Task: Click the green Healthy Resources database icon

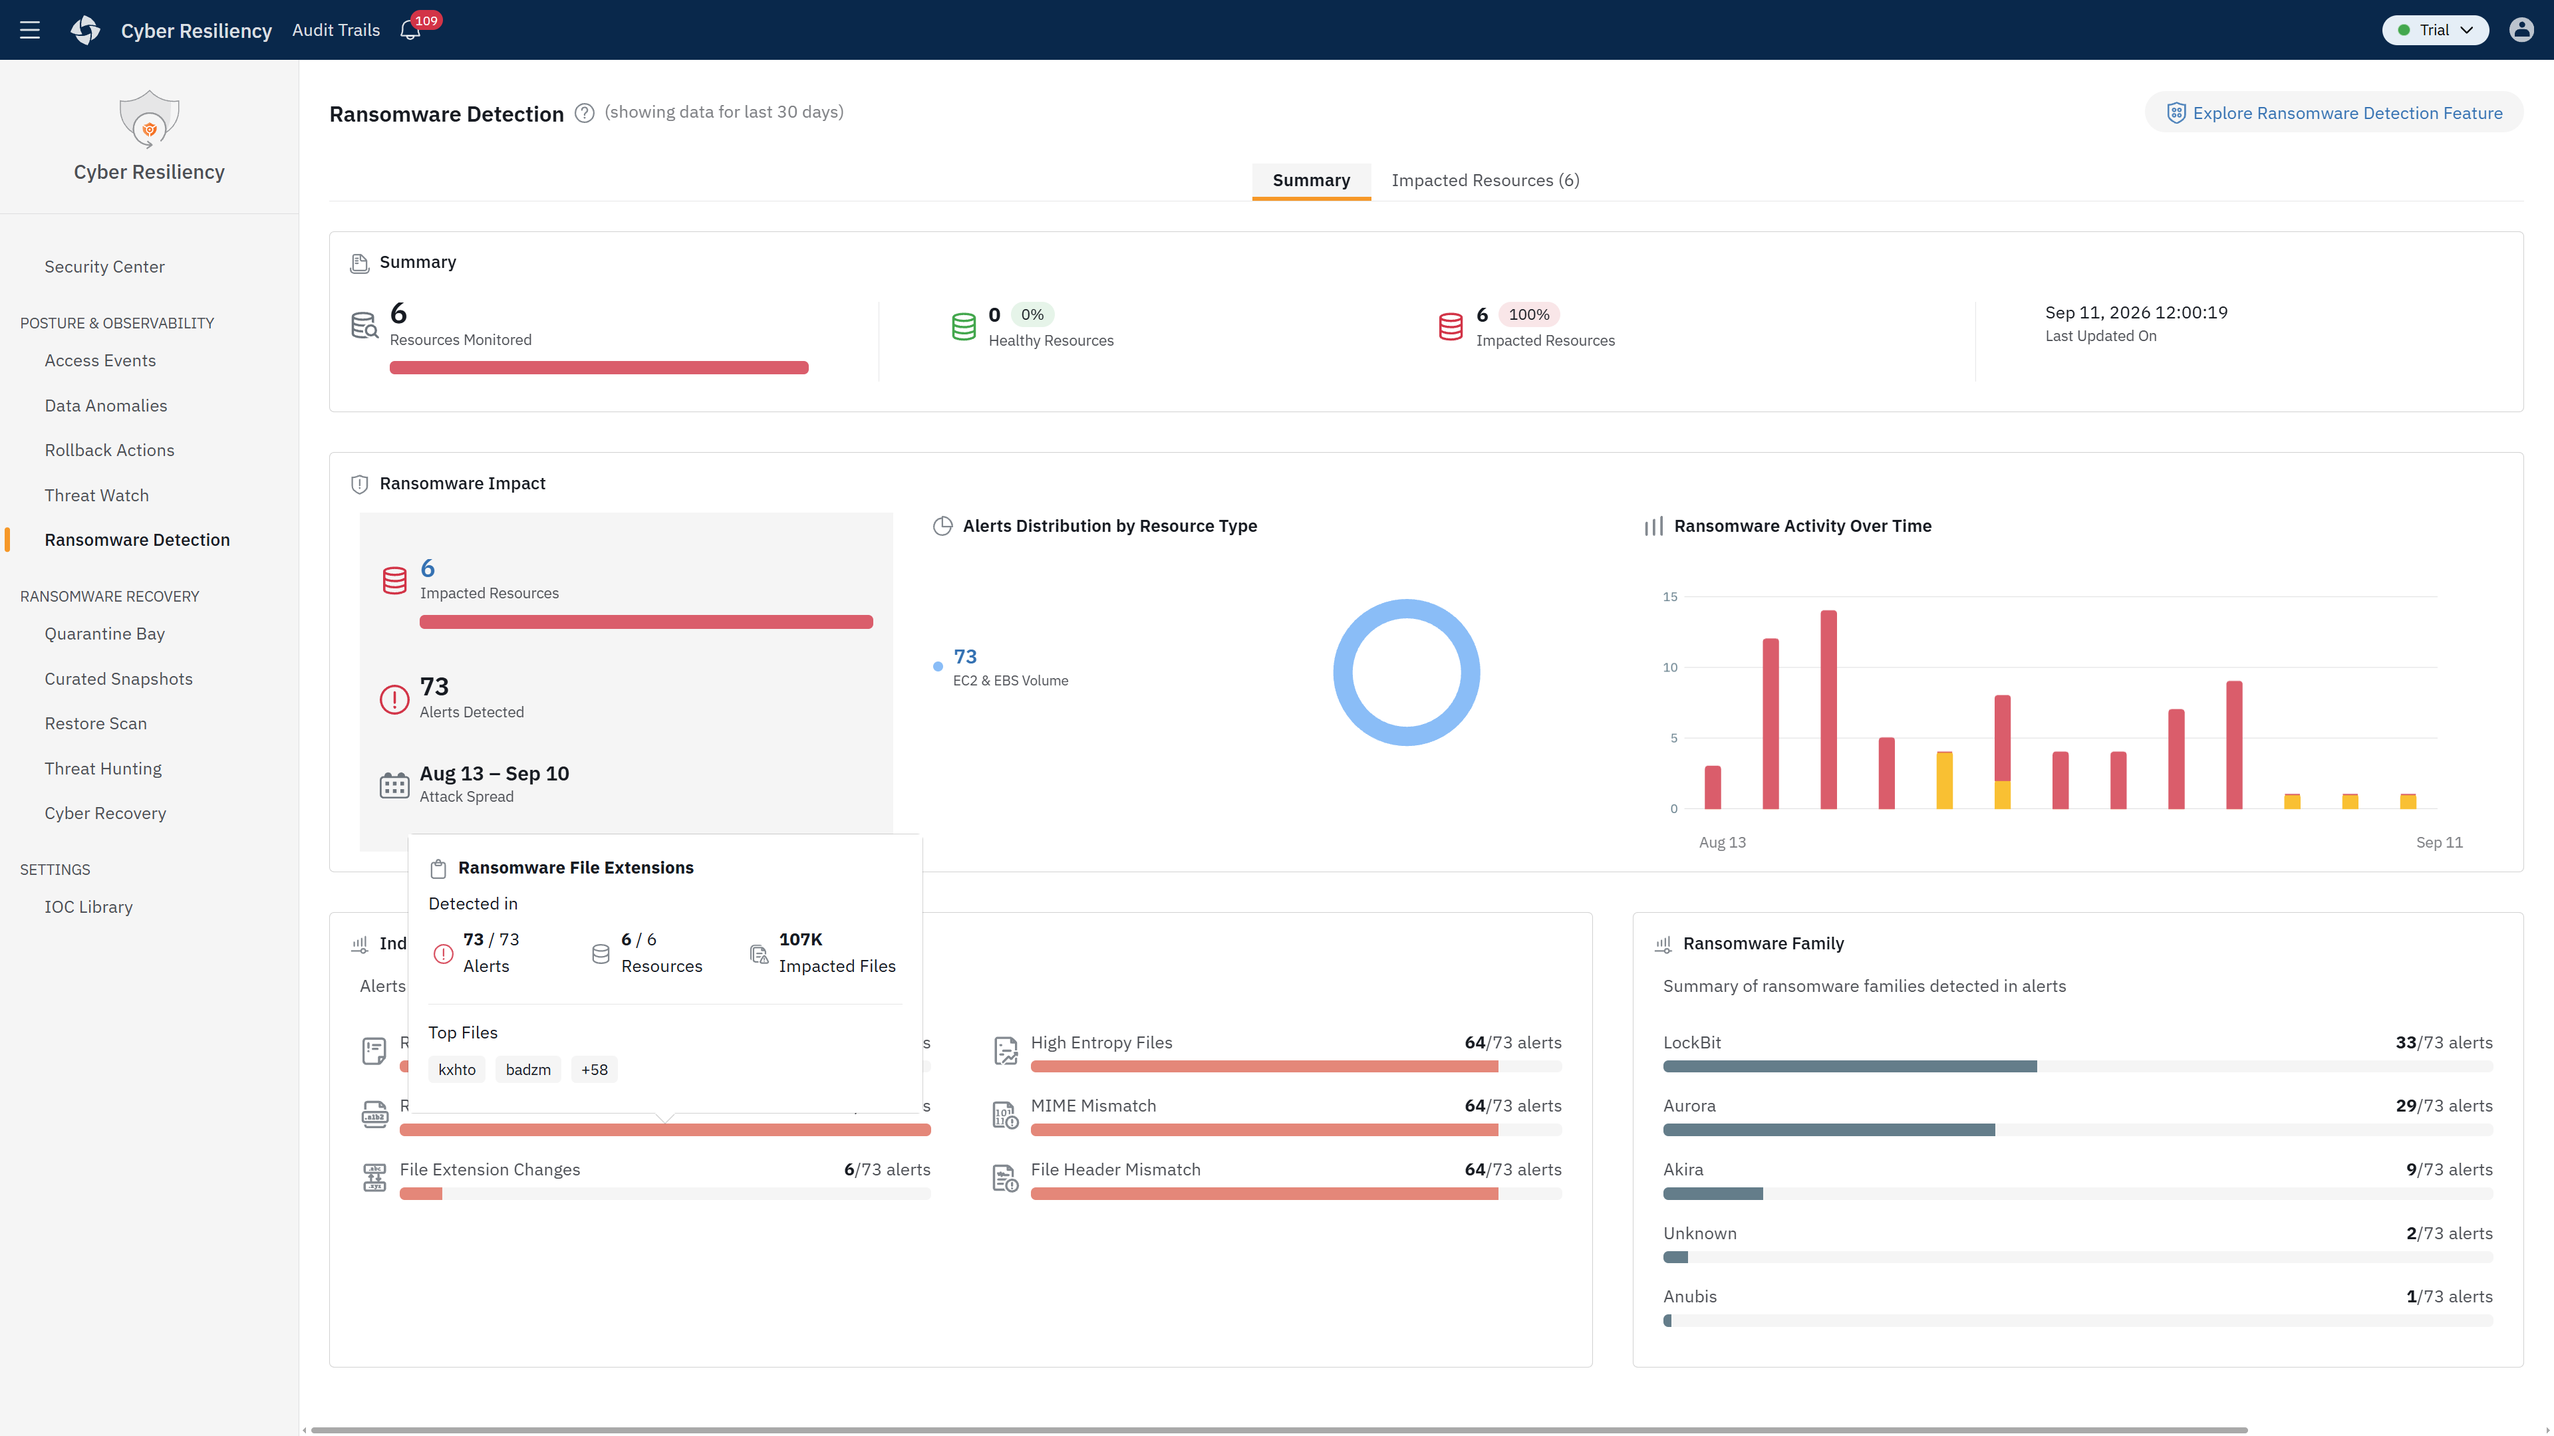Action: click(x=964, y=326)
